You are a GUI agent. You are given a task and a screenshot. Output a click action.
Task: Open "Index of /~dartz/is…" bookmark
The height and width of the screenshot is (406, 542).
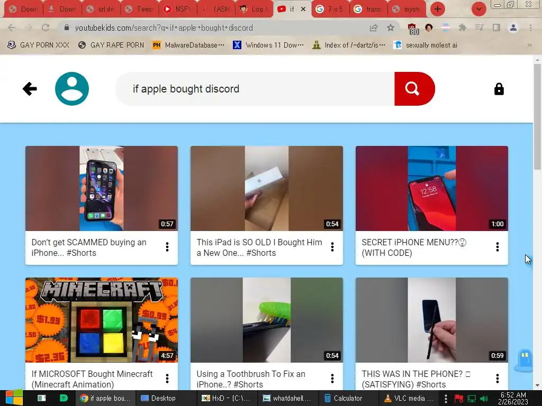(348, 45)
